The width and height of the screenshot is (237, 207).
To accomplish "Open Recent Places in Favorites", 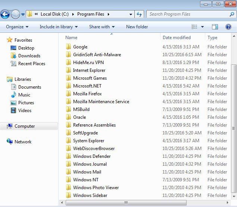I will coord(32,64).
